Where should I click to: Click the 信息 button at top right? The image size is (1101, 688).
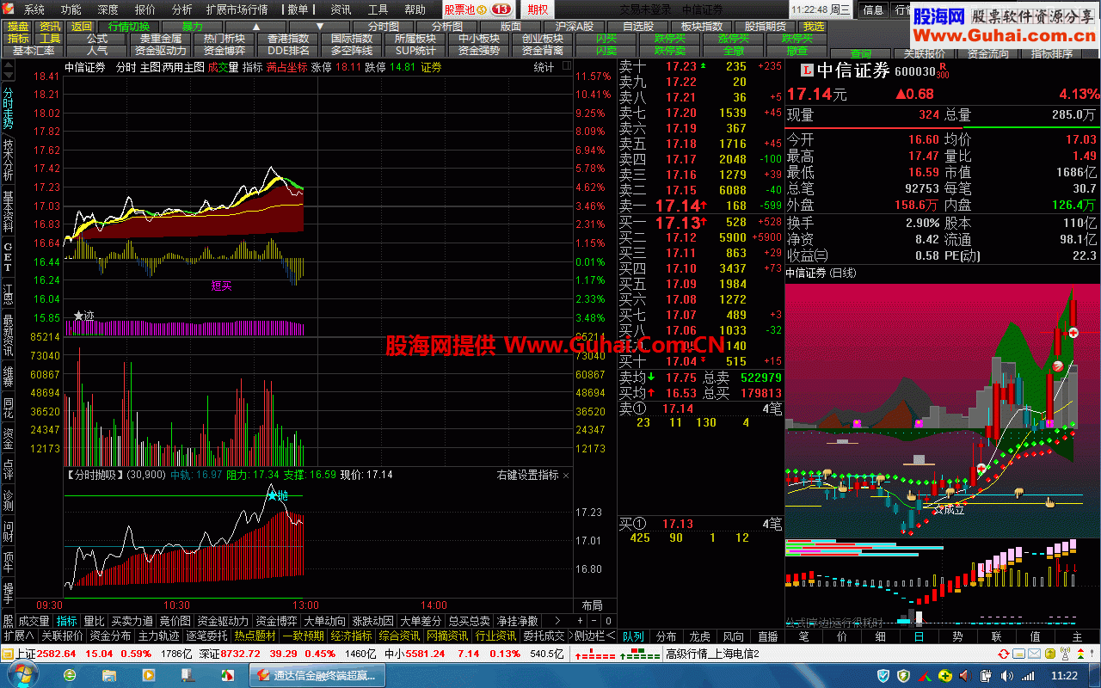873,10
